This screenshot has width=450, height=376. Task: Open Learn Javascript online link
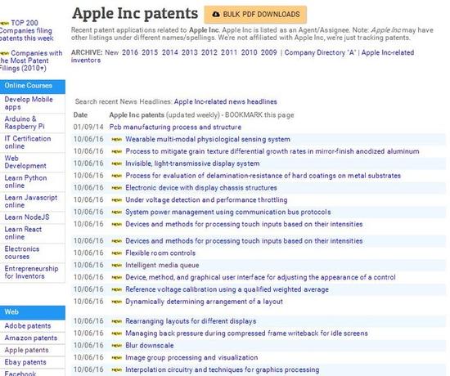pos(31,201)
